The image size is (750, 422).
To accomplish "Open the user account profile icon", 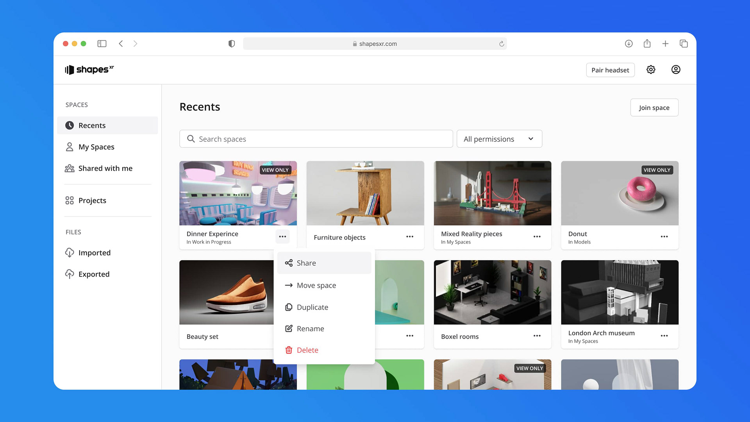I will (x=676, y=70).
